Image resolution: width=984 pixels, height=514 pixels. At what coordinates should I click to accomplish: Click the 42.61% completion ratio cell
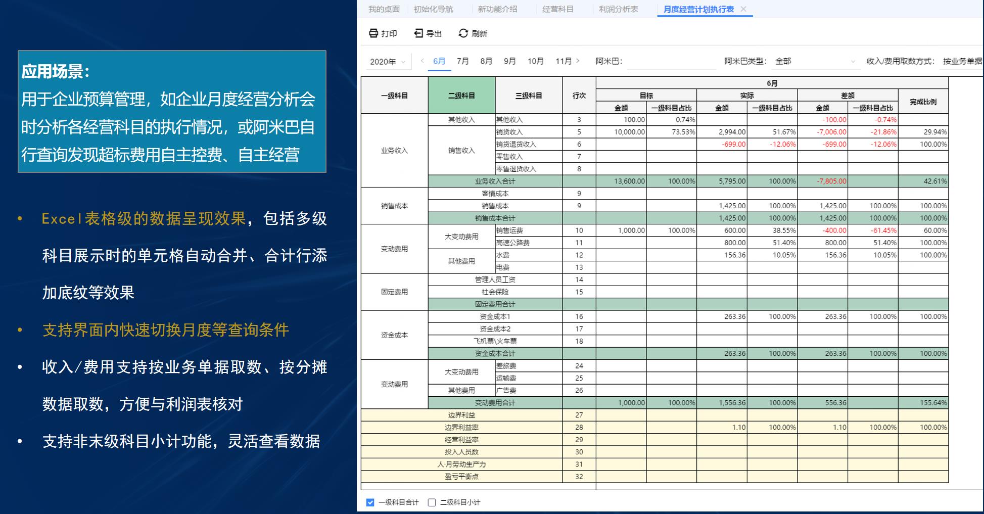pos(923,181)
